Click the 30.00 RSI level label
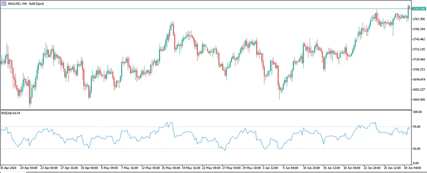 click(x=417, y=149)
